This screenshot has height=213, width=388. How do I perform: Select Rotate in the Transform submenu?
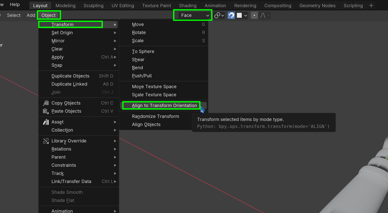pos(164,33)
